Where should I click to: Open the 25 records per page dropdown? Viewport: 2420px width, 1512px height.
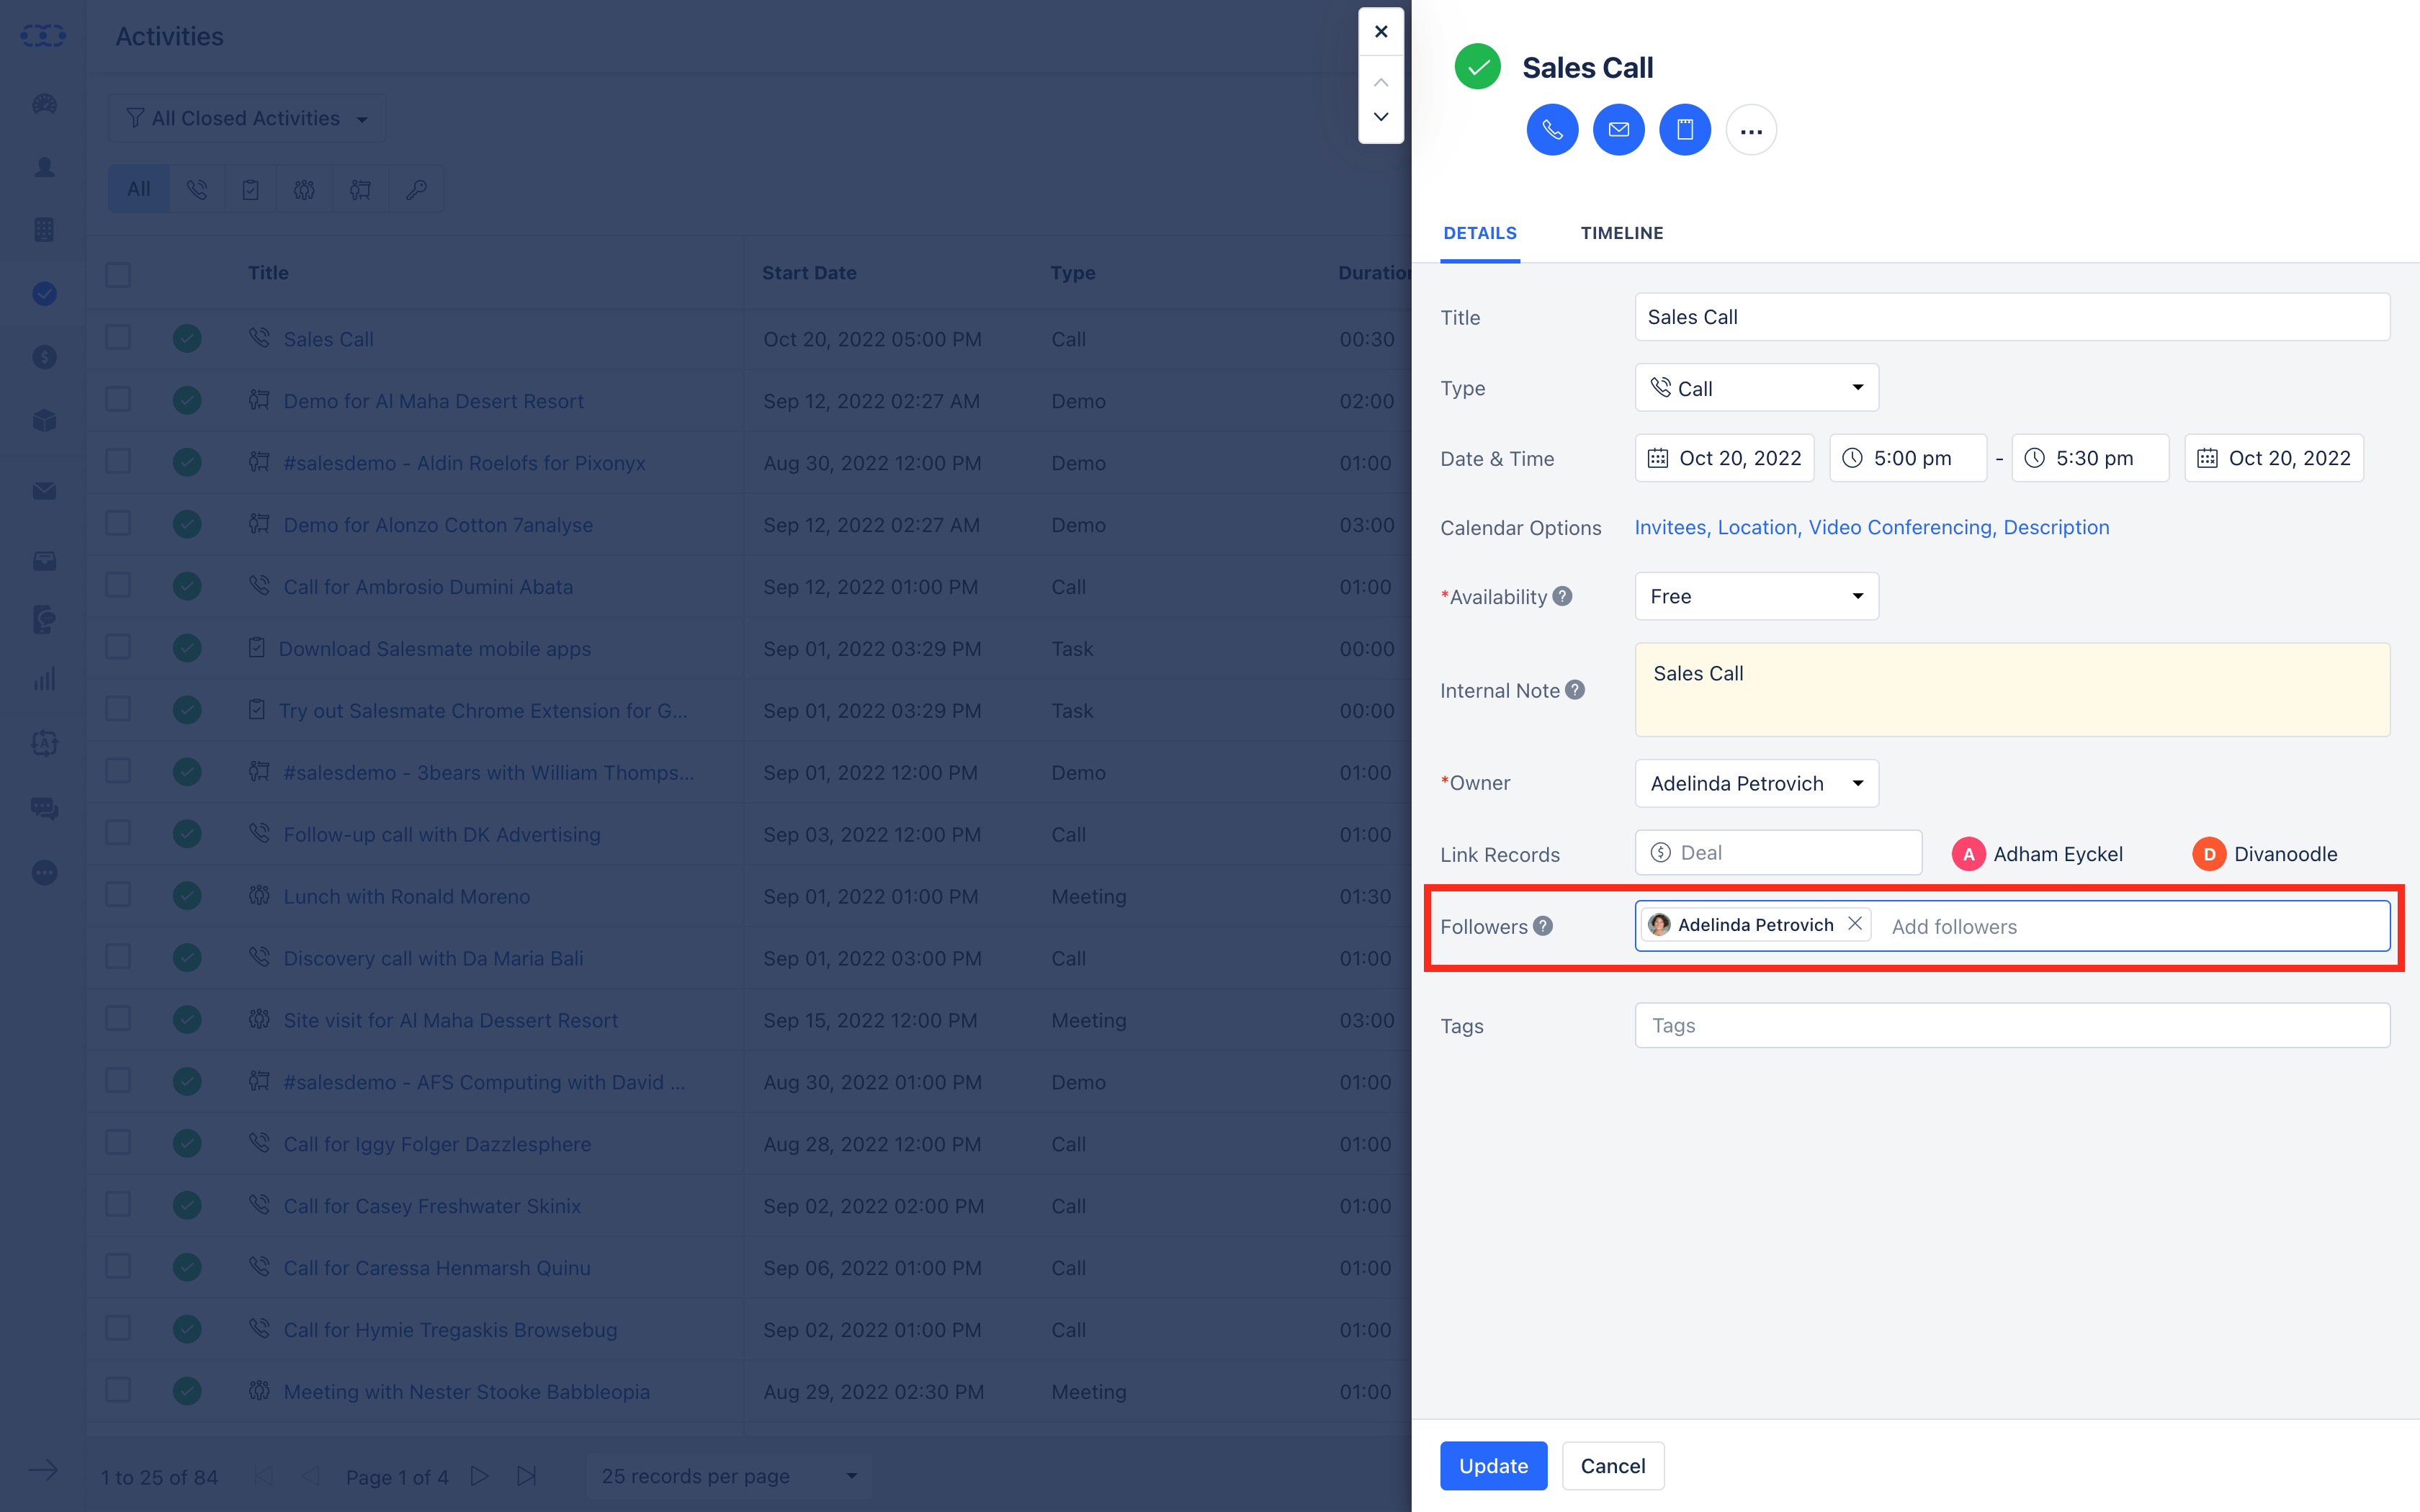click(x=729, y=1476)
